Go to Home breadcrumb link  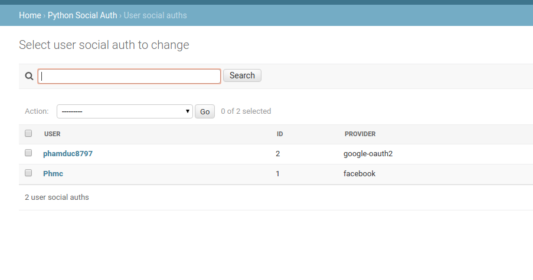click(x=30, y=15)
